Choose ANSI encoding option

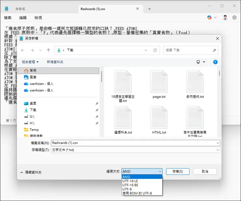(x=142, y=177)
